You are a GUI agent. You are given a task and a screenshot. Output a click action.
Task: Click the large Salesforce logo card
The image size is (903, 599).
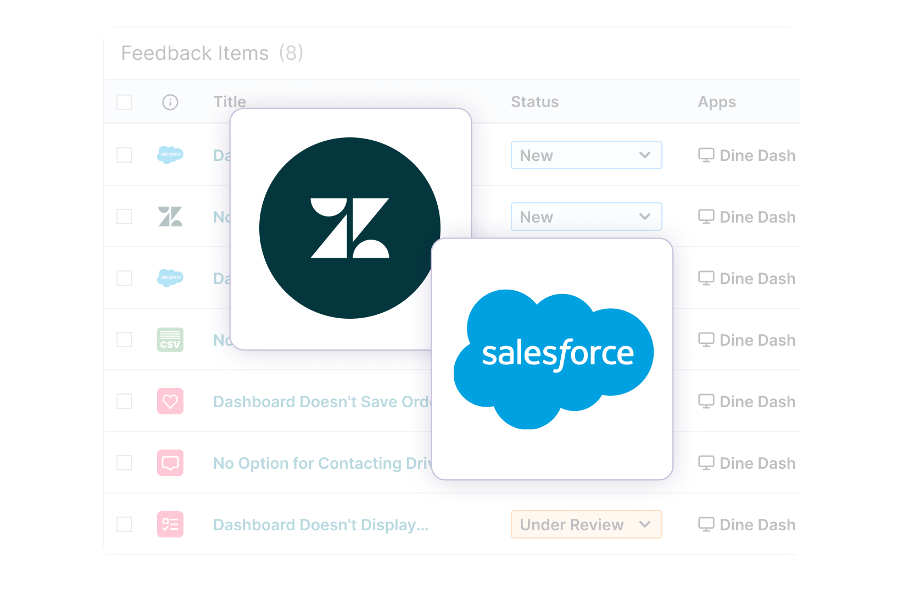click(x=553, y=359)
